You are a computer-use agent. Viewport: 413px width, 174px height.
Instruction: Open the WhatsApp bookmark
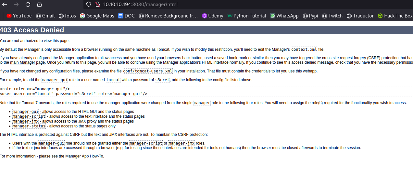tap(284, 16)
